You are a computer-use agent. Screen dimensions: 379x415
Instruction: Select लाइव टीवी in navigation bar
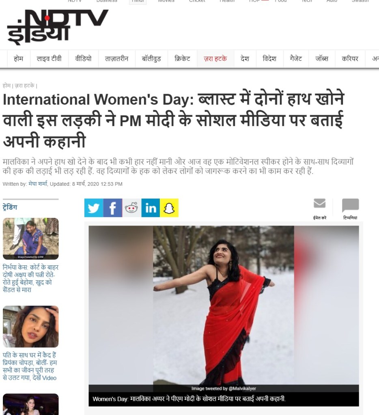click(49, 58)
